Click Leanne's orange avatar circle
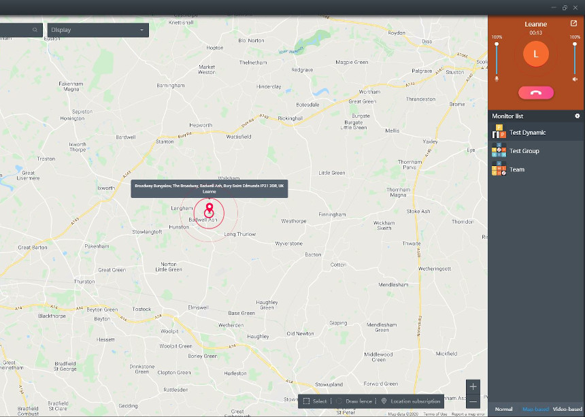This screenshot has width=585, height=417. 535,54
